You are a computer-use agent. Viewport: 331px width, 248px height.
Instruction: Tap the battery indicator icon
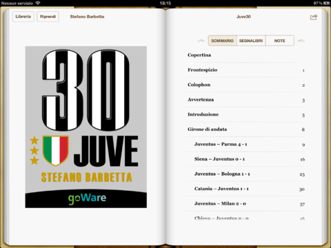326,3
